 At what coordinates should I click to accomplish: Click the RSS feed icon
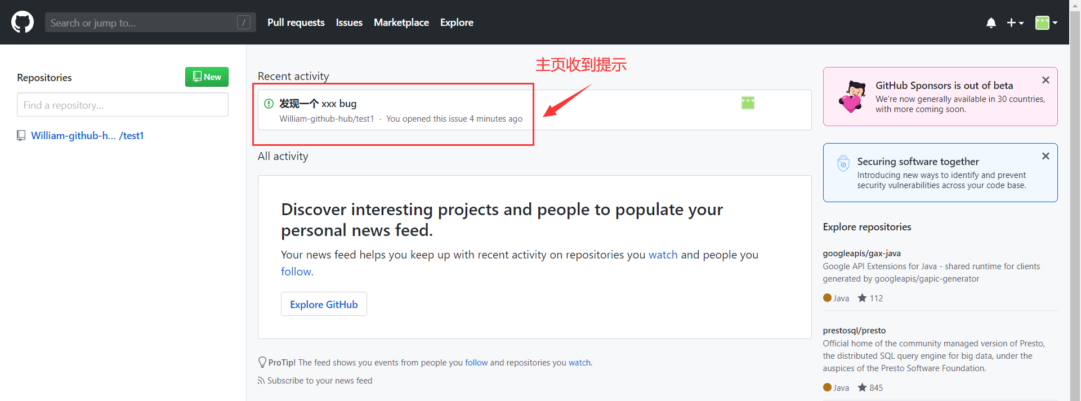pyautogui.click(x=261, y=381)
